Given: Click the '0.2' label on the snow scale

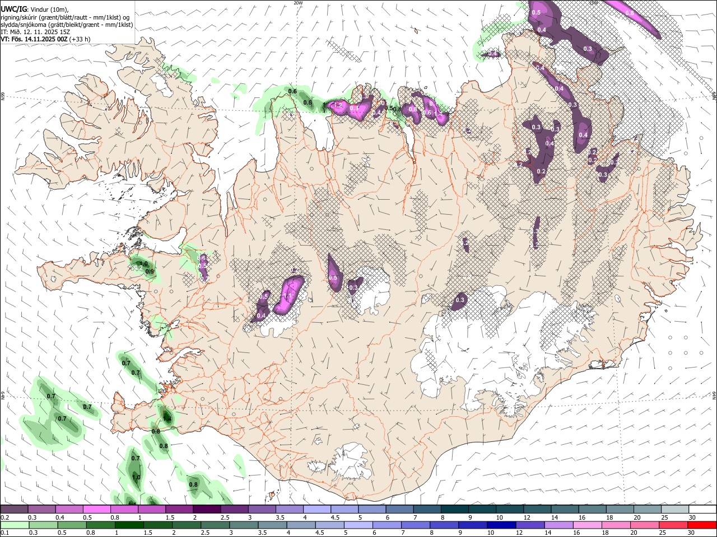Looking at the screenshot, I should click(x=4, y=517).
